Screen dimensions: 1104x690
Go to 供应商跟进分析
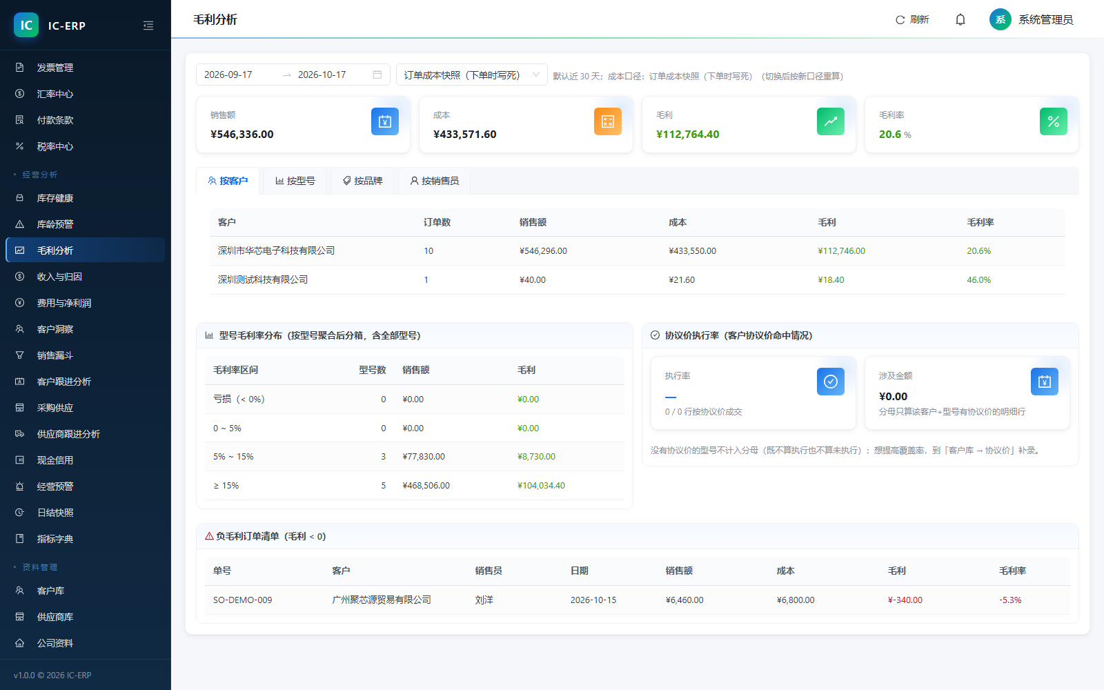pyautogui.click(x=85, y=434)
